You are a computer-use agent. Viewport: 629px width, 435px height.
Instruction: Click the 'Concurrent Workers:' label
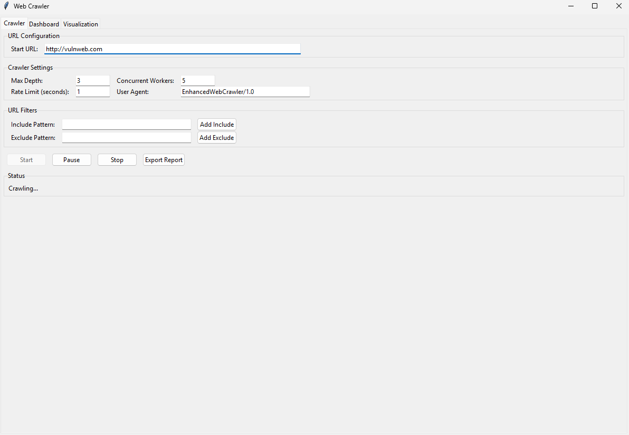(145, 81)
